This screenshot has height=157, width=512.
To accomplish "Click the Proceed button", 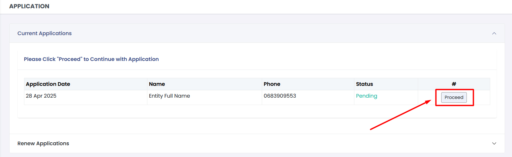I will coord(454,97).
